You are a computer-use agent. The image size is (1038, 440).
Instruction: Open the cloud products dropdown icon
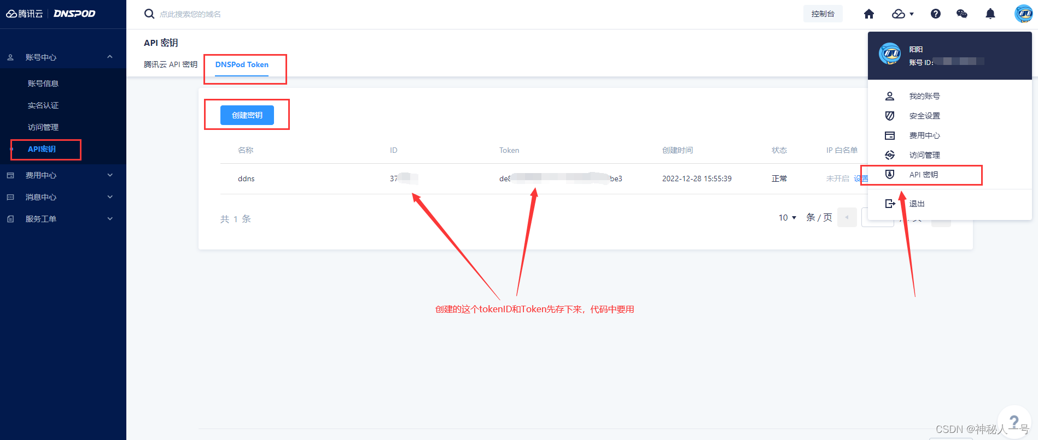point(903,14)
